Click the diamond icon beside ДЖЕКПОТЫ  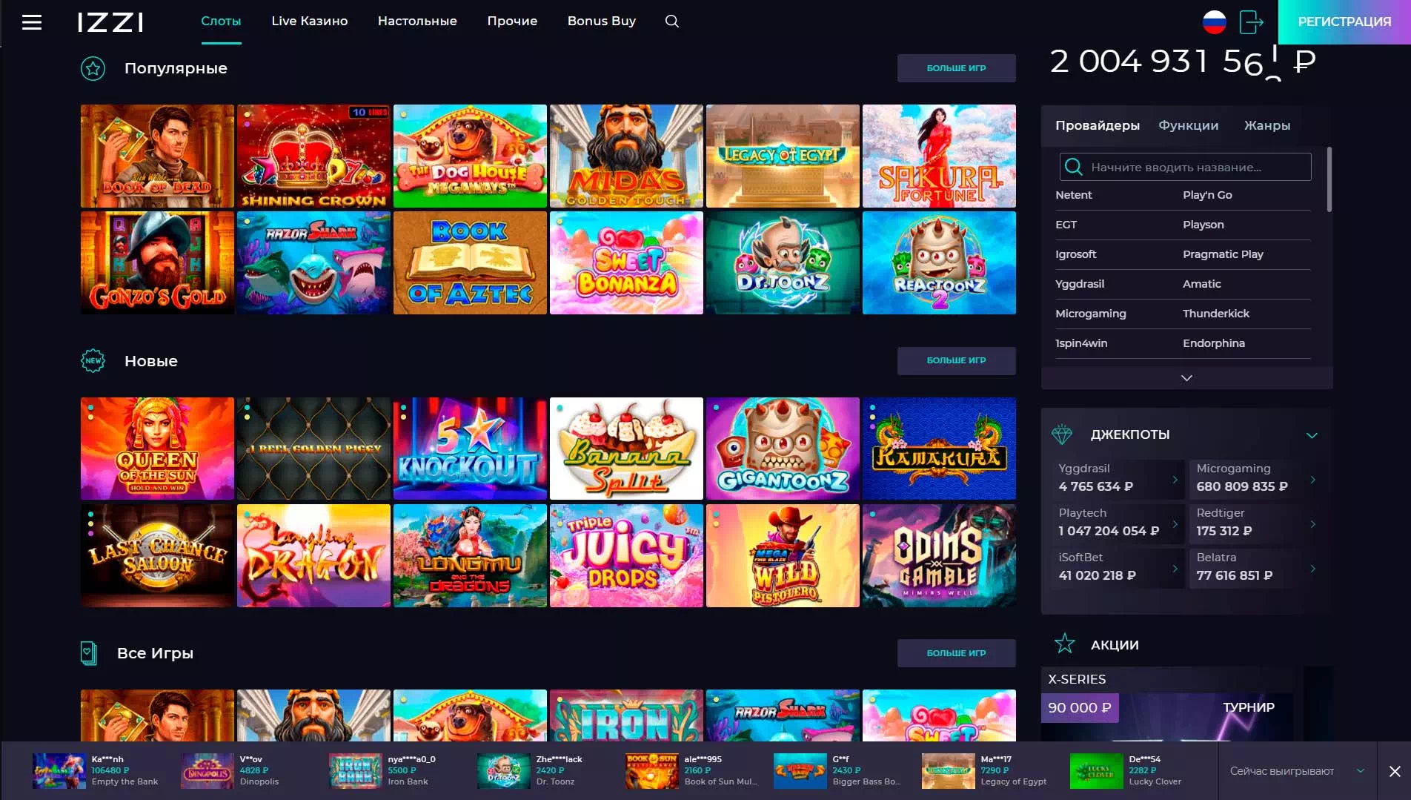click(1062, 435)
